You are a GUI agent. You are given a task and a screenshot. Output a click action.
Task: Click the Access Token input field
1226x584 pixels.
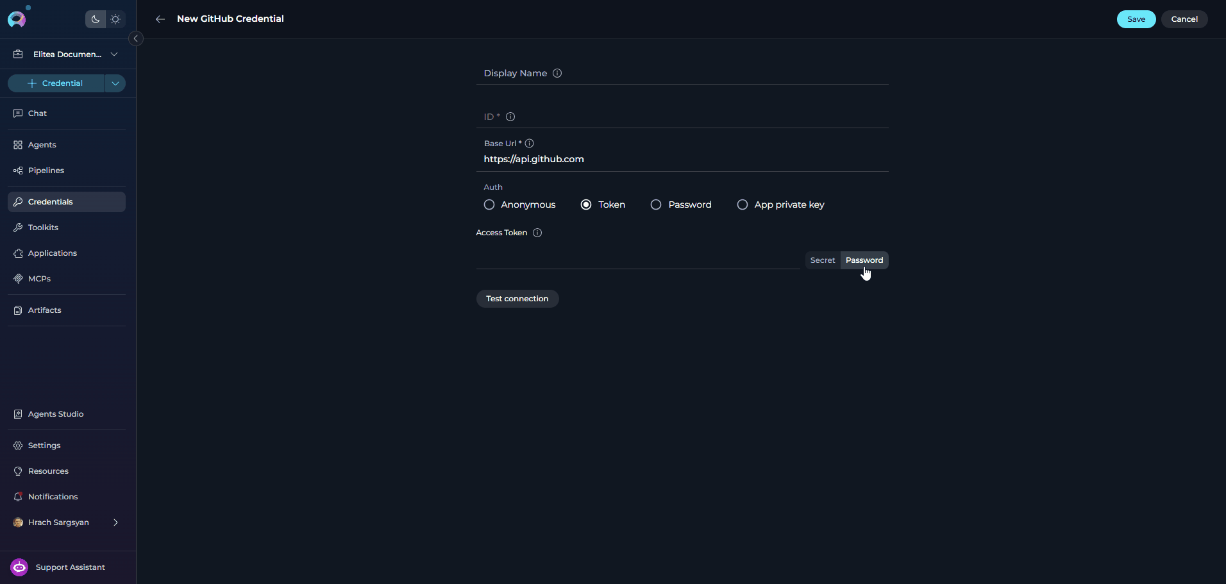tap(638, 259)
